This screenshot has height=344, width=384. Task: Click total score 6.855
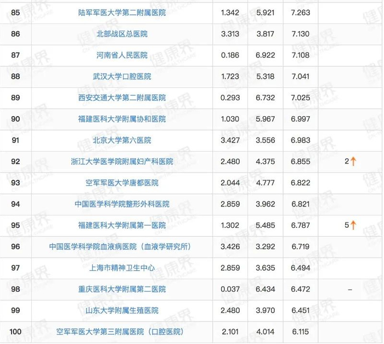coord(301,162)
